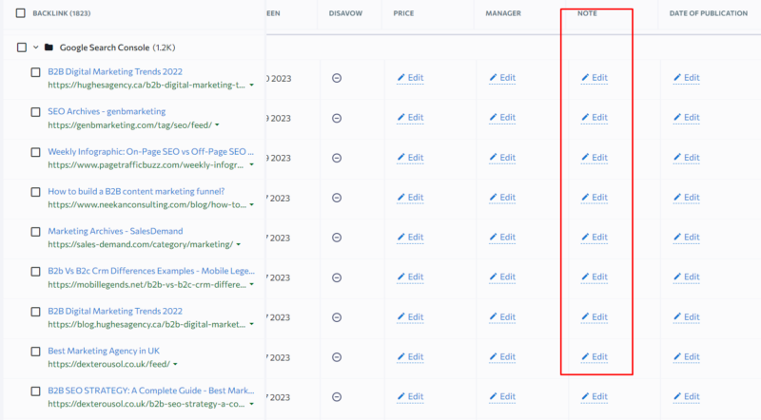Edit price for Marketing Archives SalesDemand row
The image size is (761, 420).
point(411,238)
